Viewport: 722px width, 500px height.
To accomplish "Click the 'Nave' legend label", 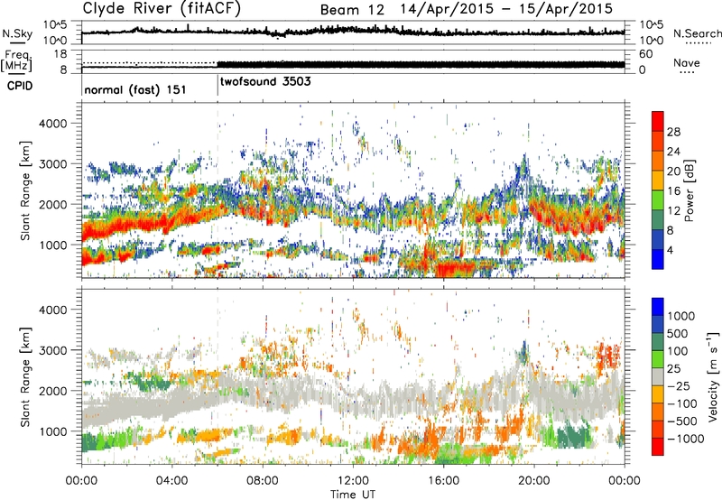I will click(x=687, y=63).
